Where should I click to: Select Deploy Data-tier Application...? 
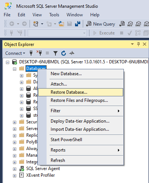(x=81, y=121)
